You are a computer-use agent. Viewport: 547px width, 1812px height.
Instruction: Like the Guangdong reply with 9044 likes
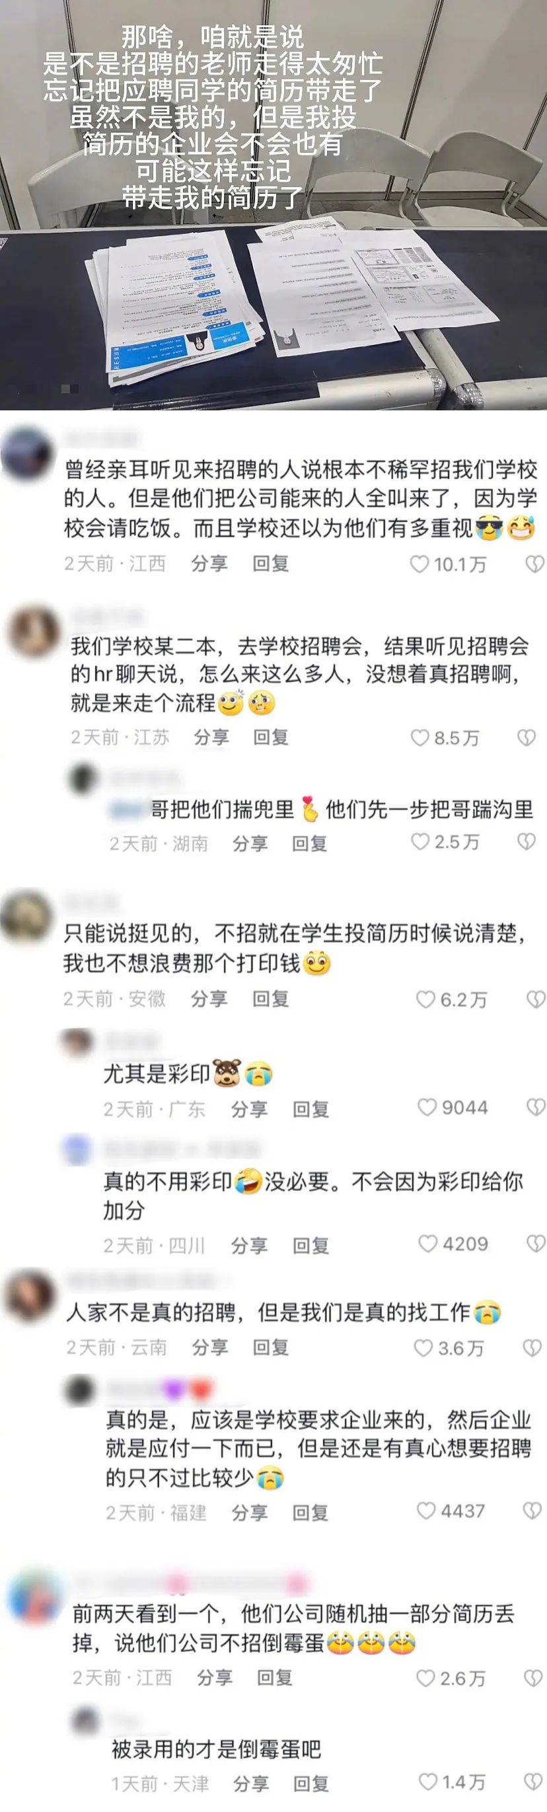(x=427, y=1107)
